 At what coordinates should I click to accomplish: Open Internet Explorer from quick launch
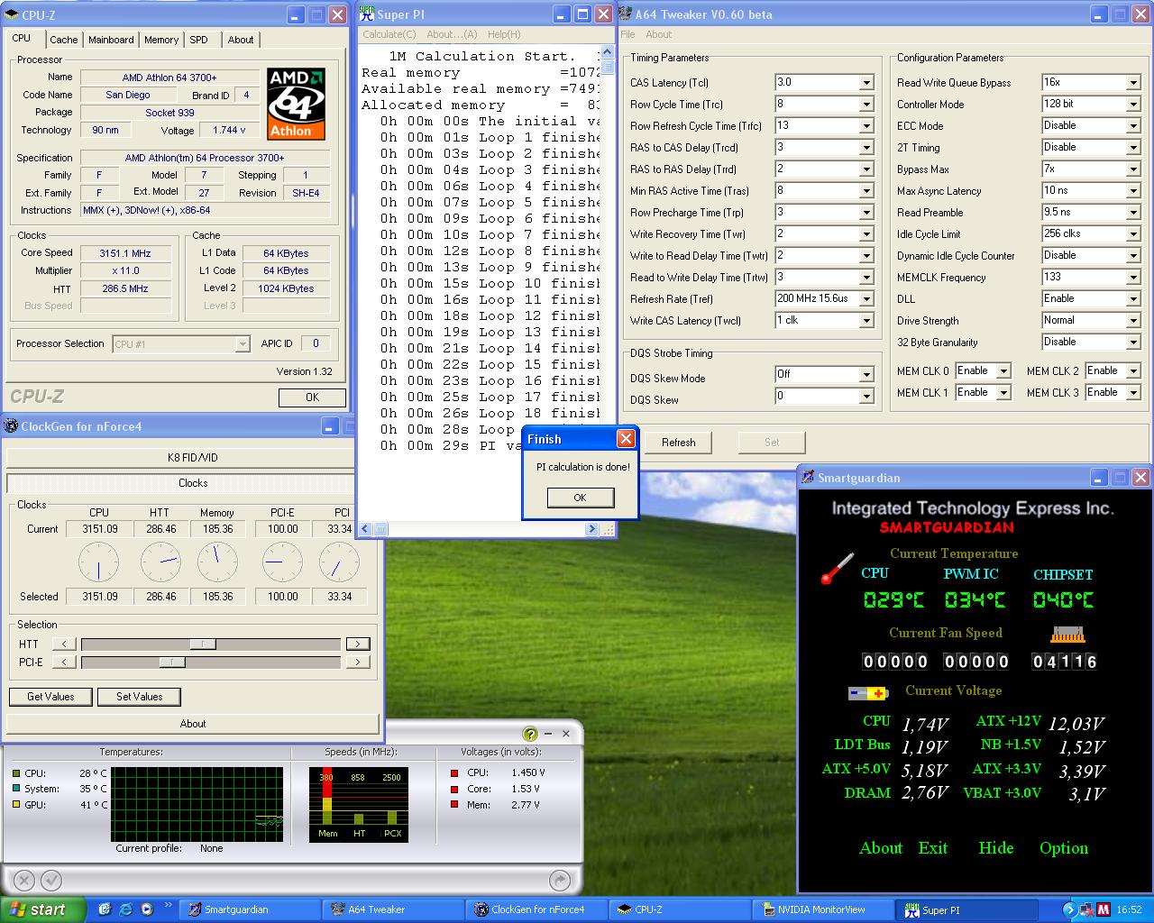point(125,909)
